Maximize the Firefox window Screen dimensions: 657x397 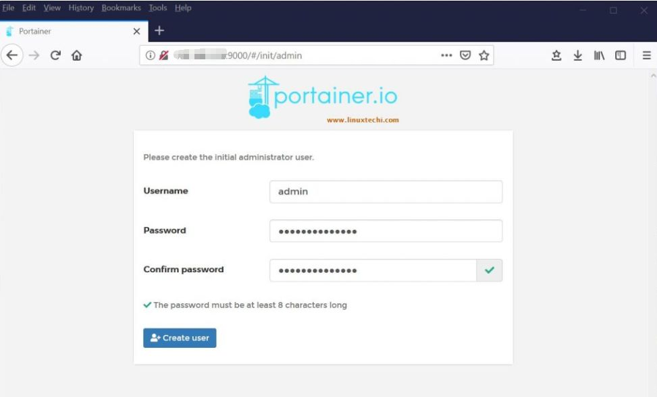[x=613, y=10]
